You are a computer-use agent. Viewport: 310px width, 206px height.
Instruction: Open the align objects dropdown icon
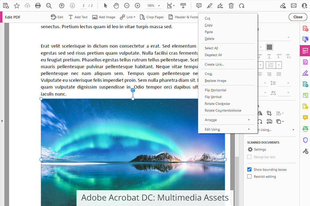point(280,113)
